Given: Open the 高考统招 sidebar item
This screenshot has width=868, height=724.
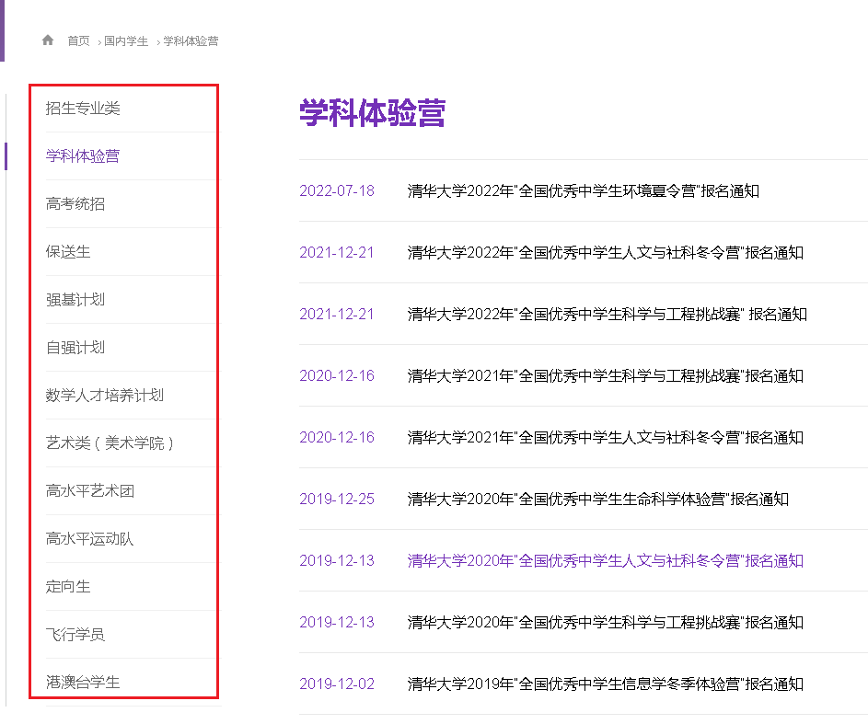Looking at the screenshot, I should click(75, 203).
